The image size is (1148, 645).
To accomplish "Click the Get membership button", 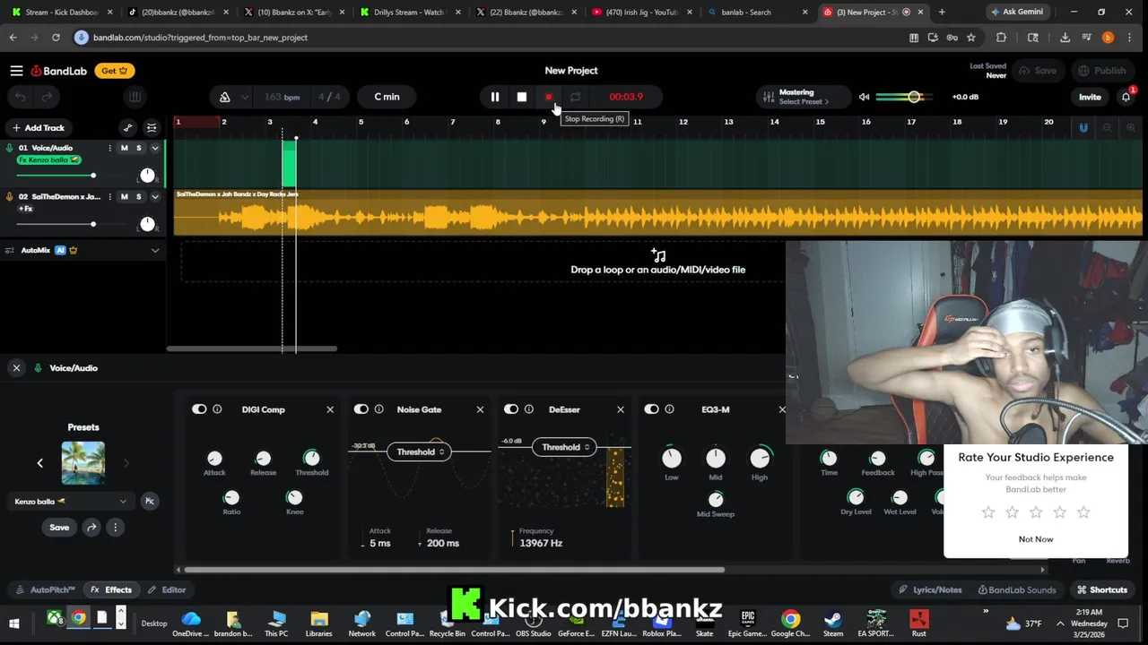I will [114, 71].
